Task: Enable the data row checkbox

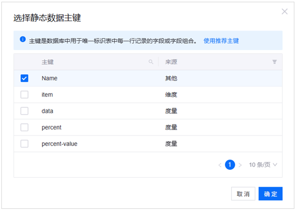Action: pyautogui.click(x=24, y=111)
